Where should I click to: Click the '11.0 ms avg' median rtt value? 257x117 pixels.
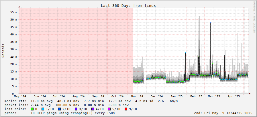pos(42,101)
